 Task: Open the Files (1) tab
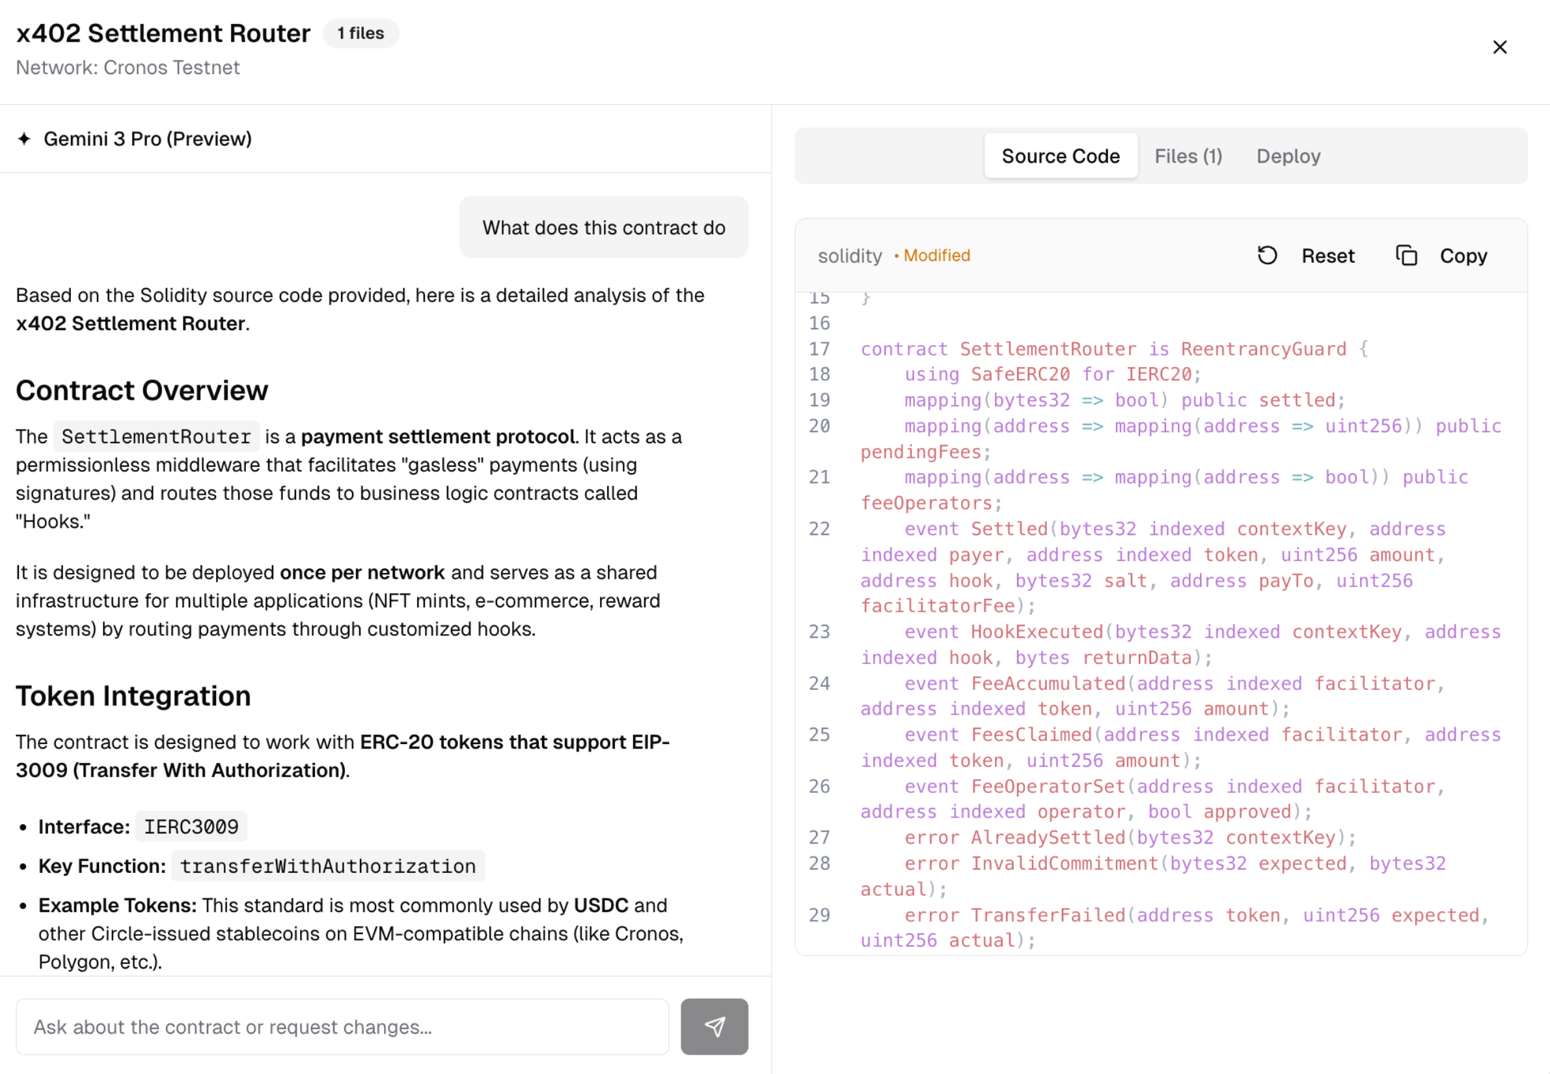[1188, 156]
